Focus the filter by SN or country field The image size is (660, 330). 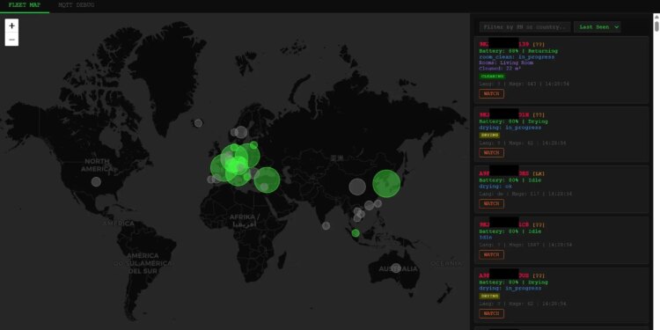[524, 27]
